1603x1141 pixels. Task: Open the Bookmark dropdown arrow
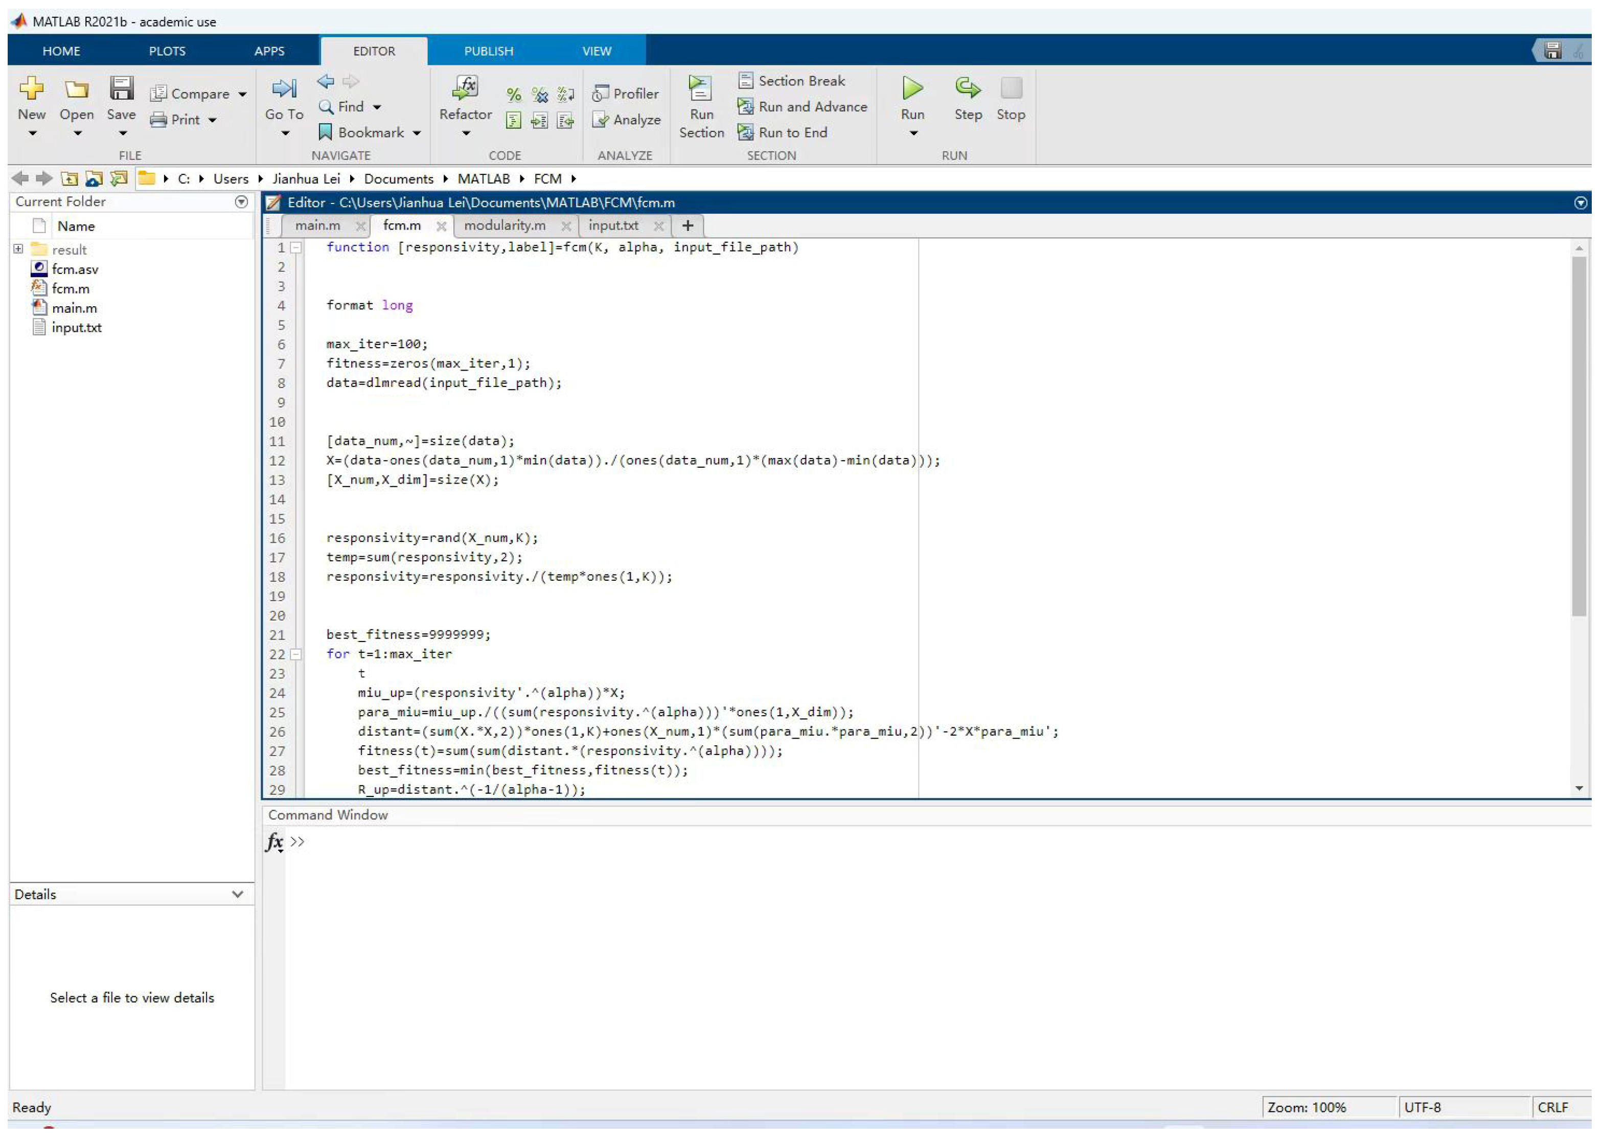(417, 133)
